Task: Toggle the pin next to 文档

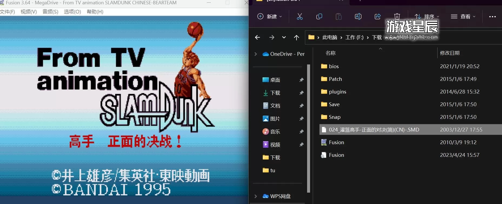Action: coord(301,106)
